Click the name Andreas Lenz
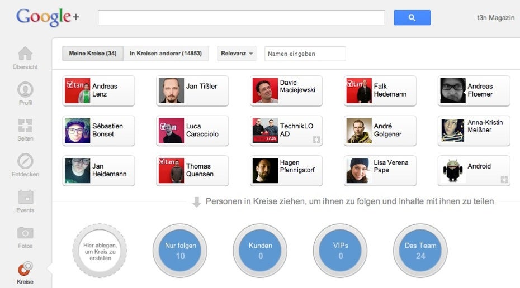Viewport: 520px width, 288px height. pos(105,90)
